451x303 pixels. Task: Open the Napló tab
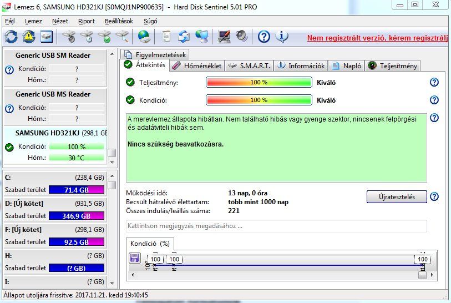click(347, 66)
